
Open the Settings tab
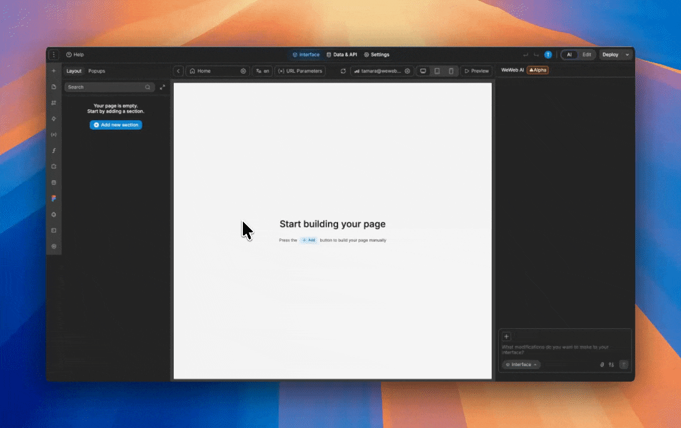[377, 55]
